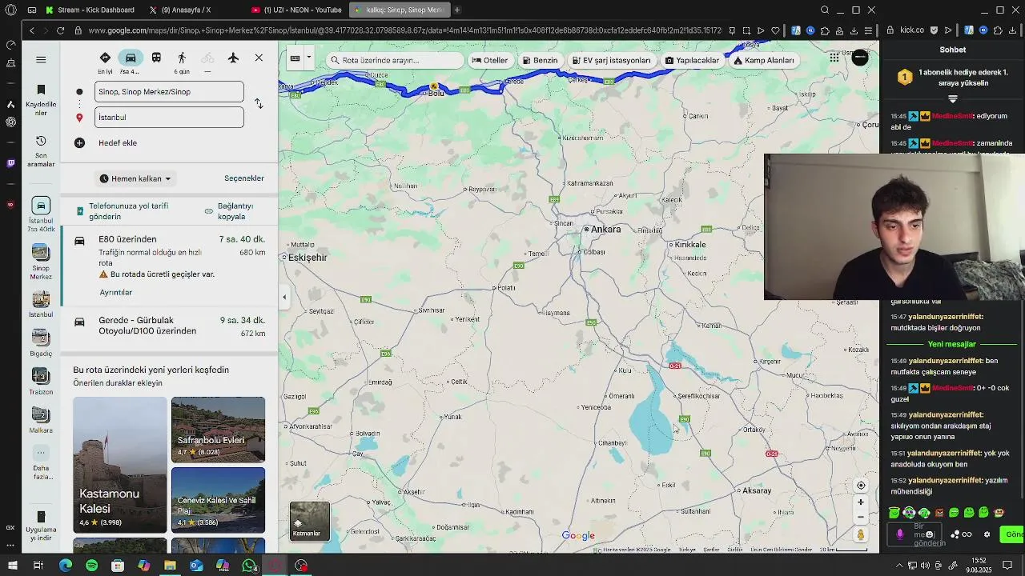Open Kaydedilenler saved places
This screenshot has width=1025, height=576.
coord(41,99)
